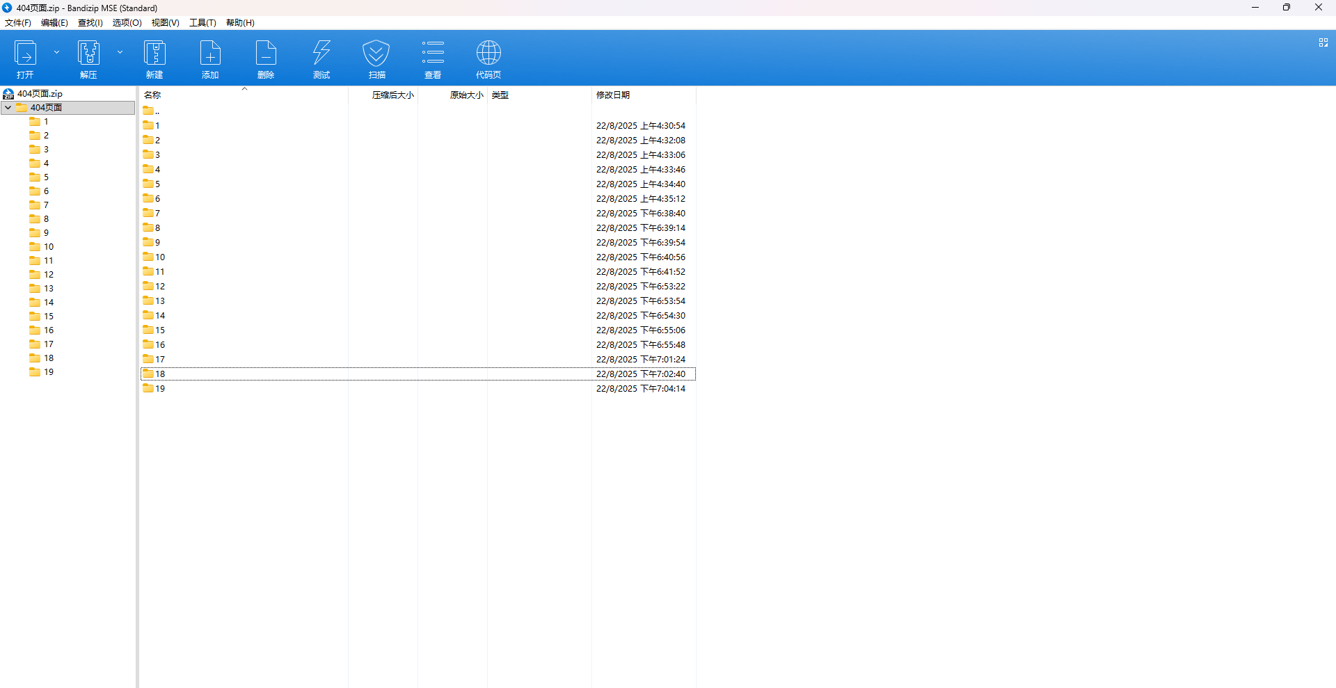The height and width of the screenshot is (688, 1336).
Task: Click folder icon of row 4 in file list
Action: [148, 169]
